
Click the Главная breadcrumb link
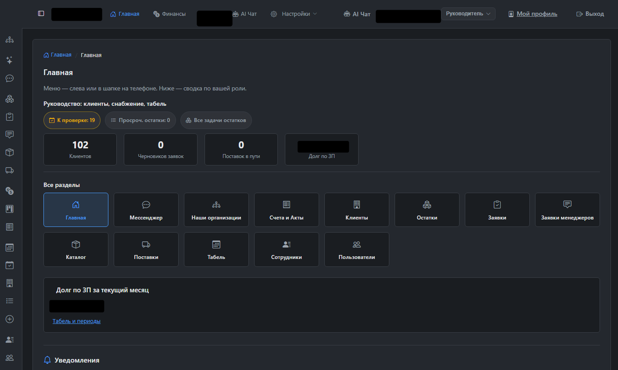[57, 55]
